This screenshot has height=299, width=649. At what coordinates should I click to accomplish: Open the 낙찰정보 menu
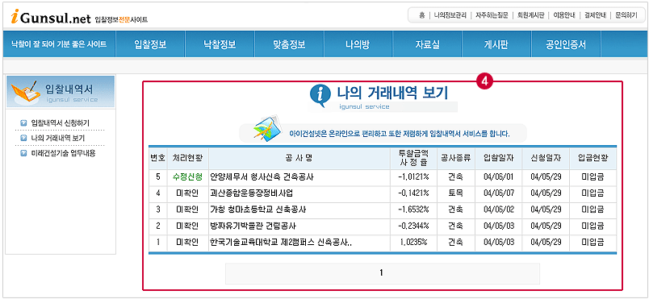pyautogui.click(x=220, y=44)
